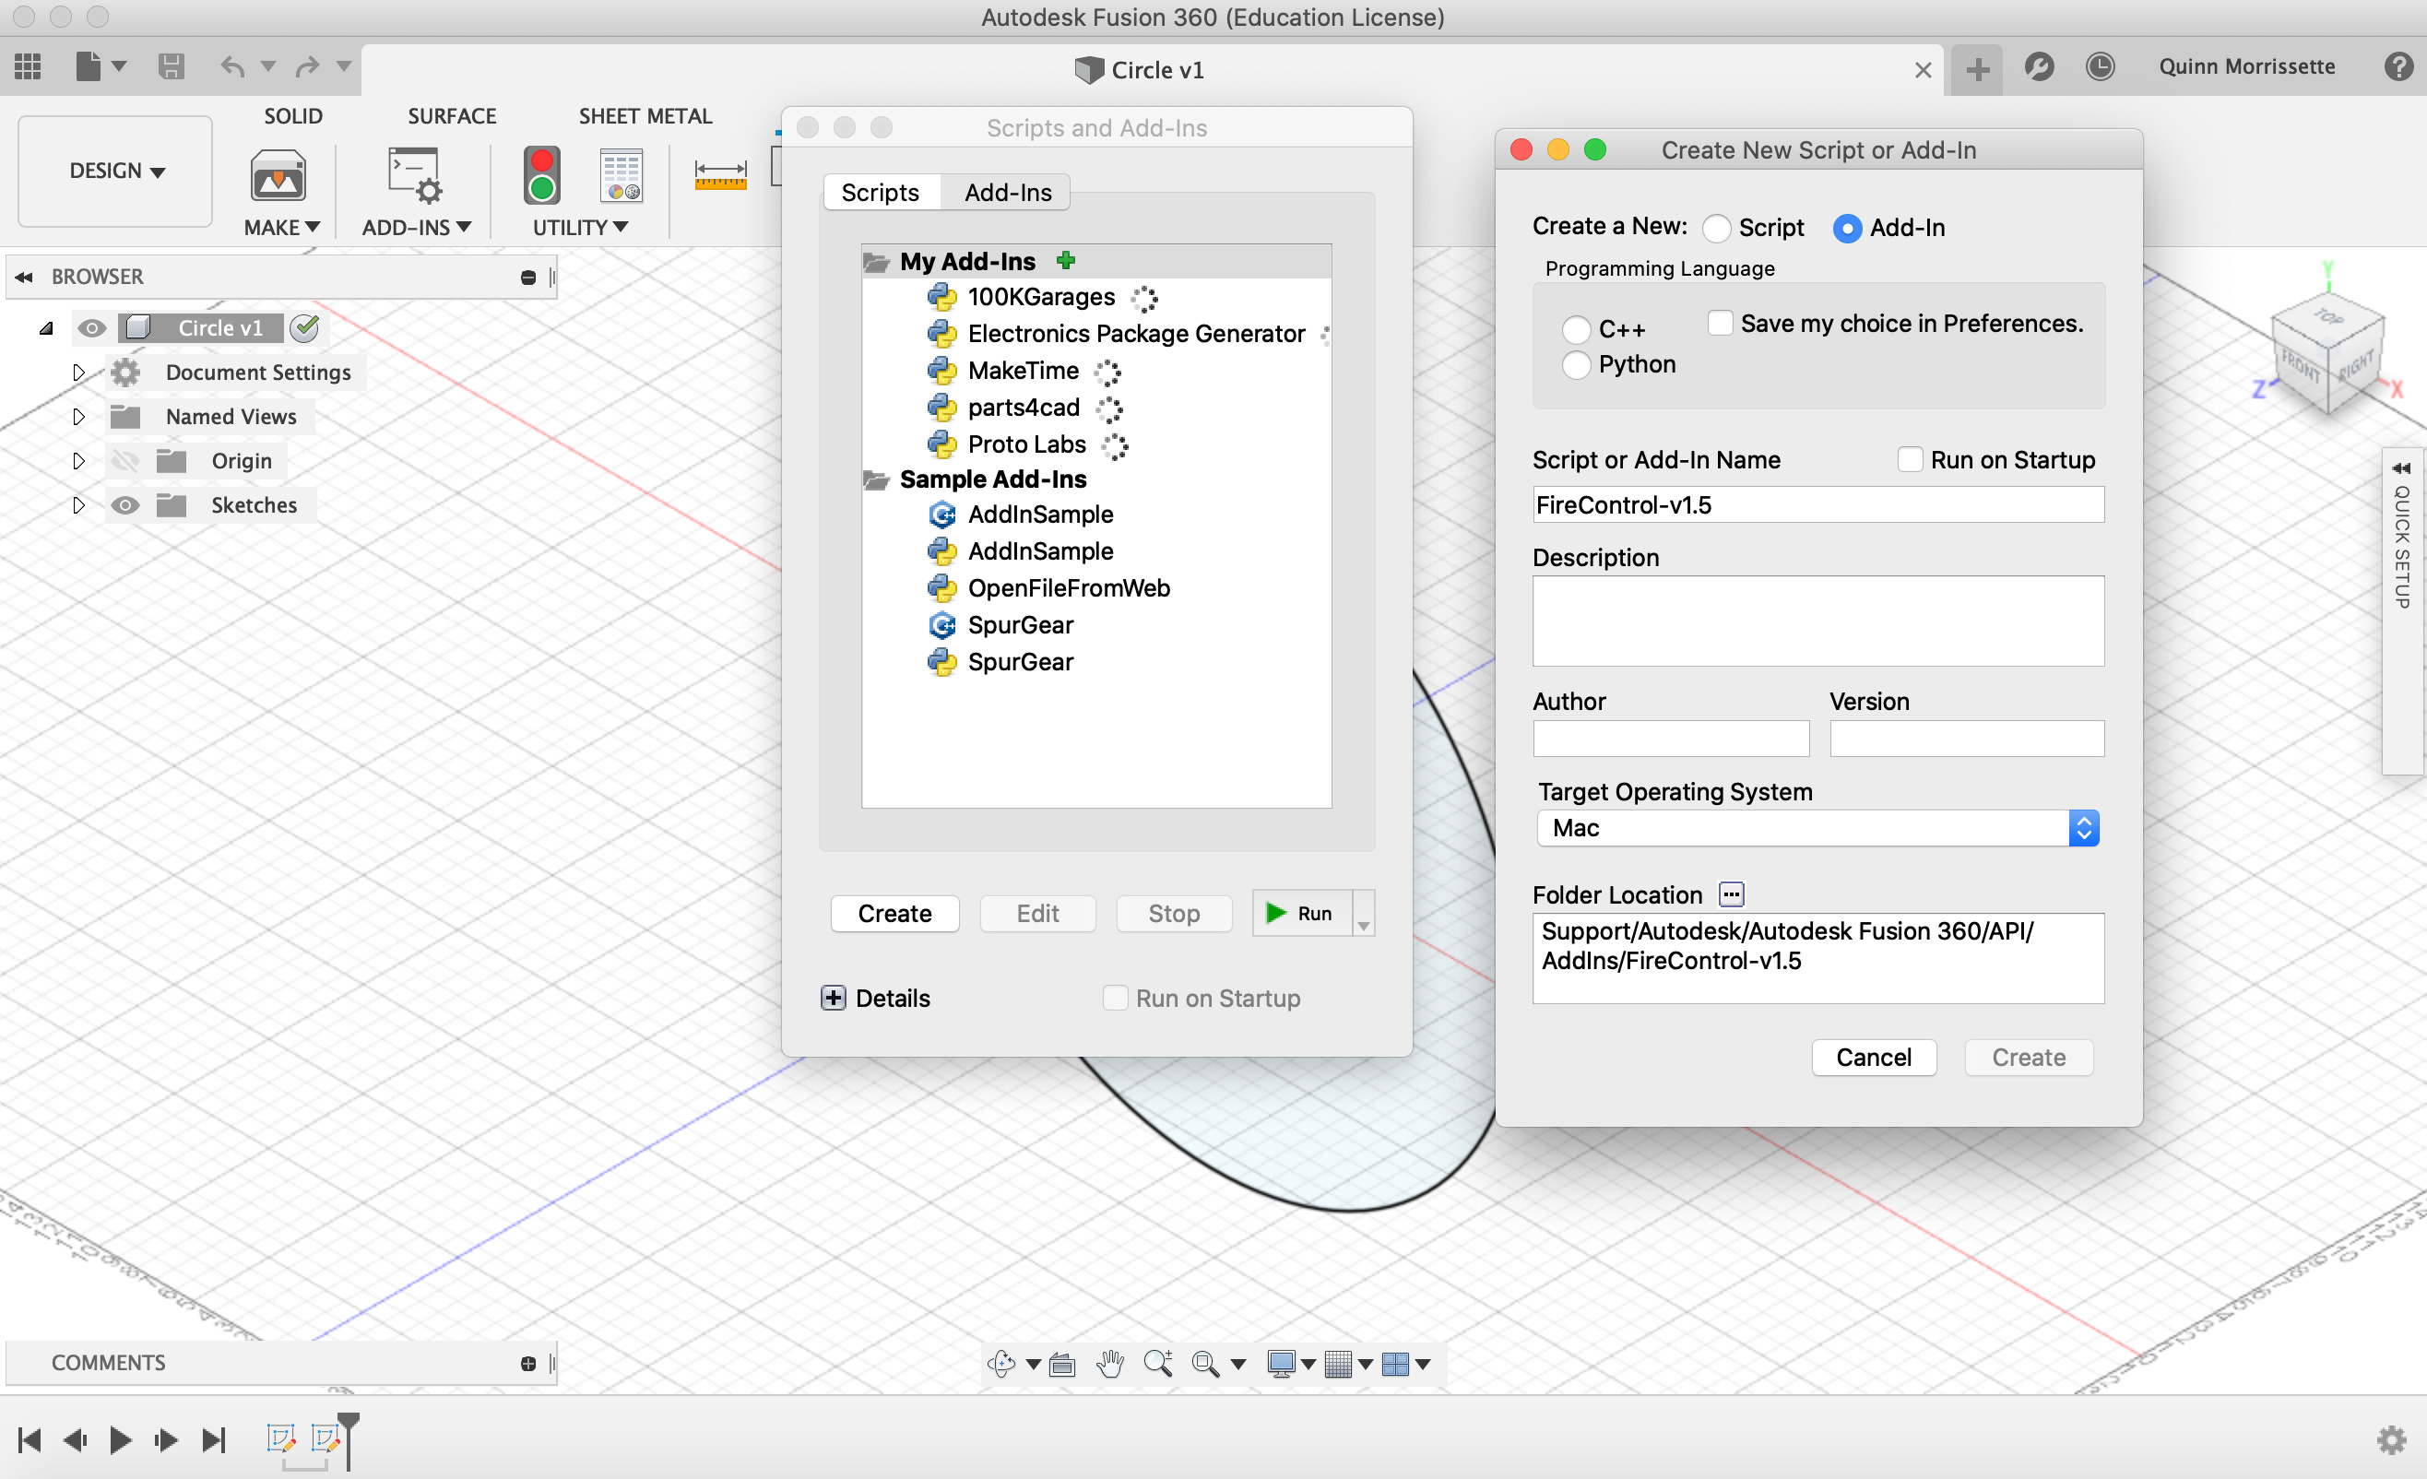Click the Save disk icon

[x=172, y=67]
